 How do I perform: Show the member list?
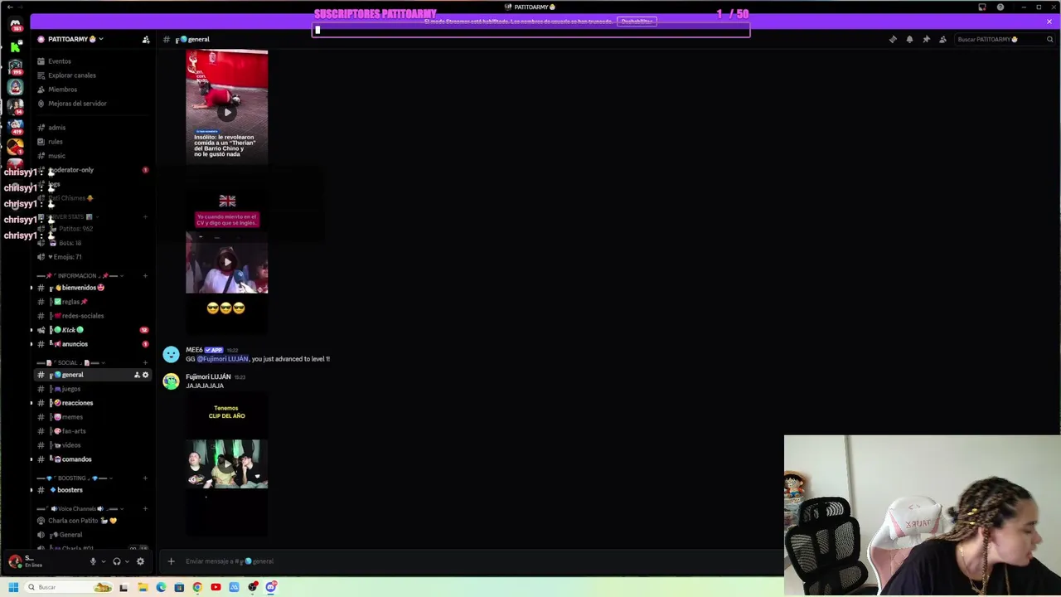[942, 39]
